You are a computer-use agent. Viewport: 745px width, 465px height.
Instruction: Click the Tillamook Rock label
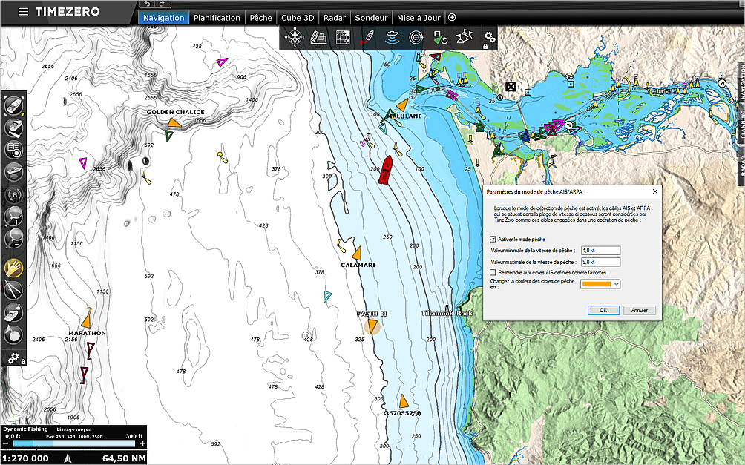point(447,314)
